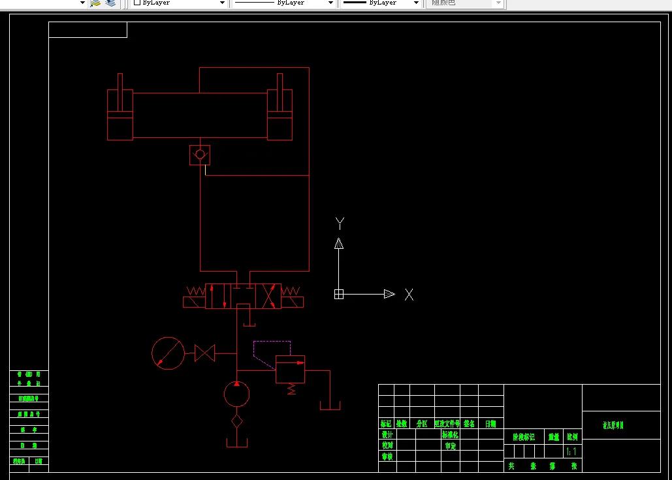Click the layer stack icon with arrow
The width and height of the screenshot is (672, 480).
click(95, 3)
